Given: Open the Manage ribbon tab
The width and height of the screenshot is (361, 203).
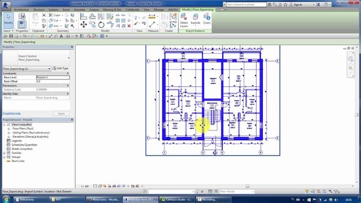Looking at the screenshot, I should point(159,10).
